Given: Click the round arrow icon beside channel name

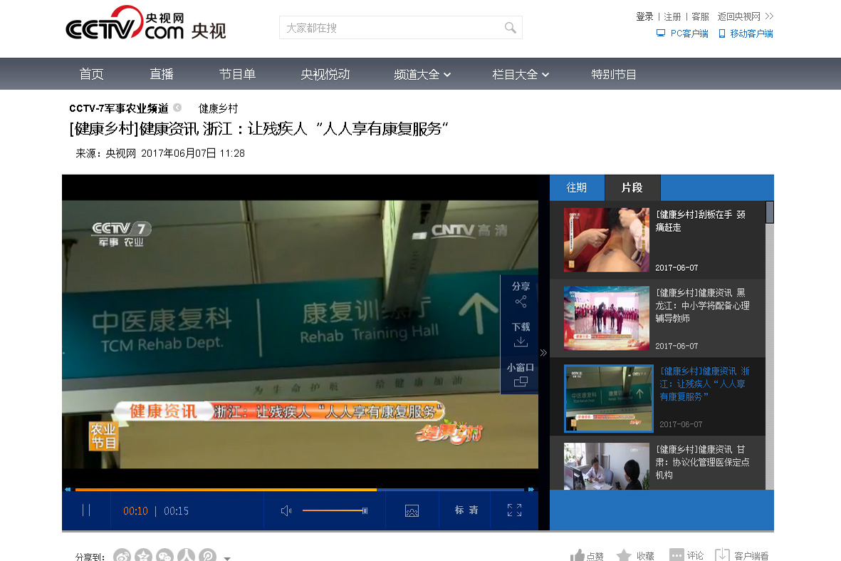Looking at the screenshot, I should point(177,108).
